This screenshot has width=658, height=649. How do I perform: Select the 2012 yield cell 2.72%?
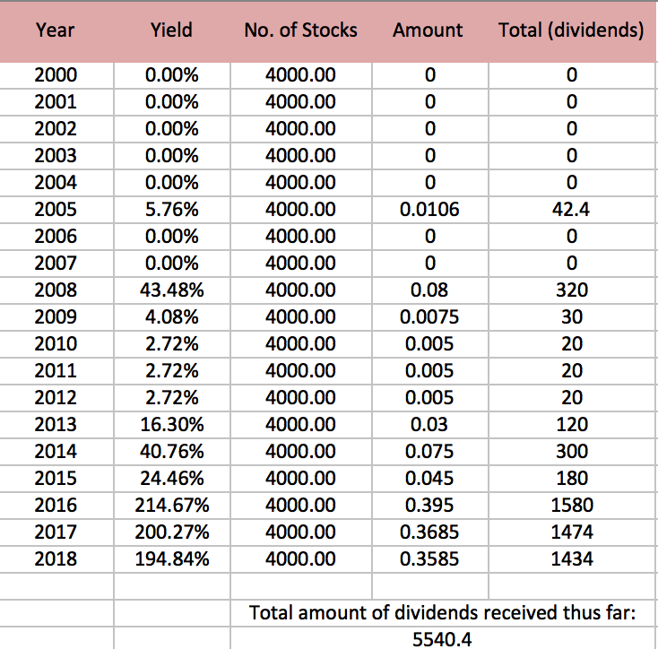(x=172, y=398)
